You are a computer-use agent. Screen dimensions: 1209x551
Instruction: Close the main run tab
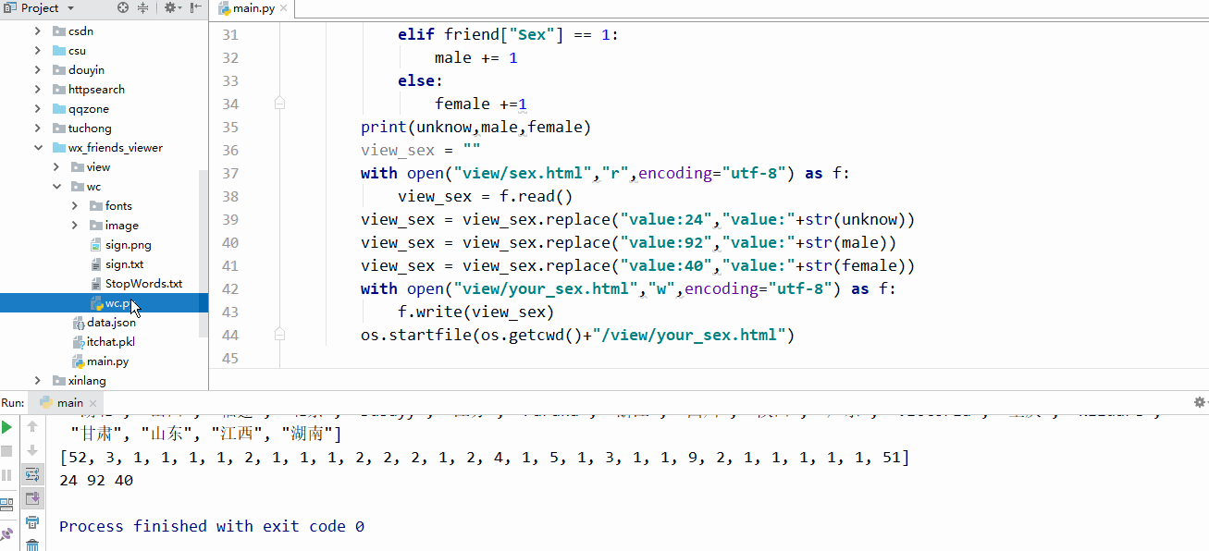point(92,403)
